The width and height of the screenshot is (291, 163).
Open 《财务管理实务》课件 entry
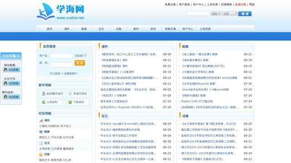click(x=114, y=60)
